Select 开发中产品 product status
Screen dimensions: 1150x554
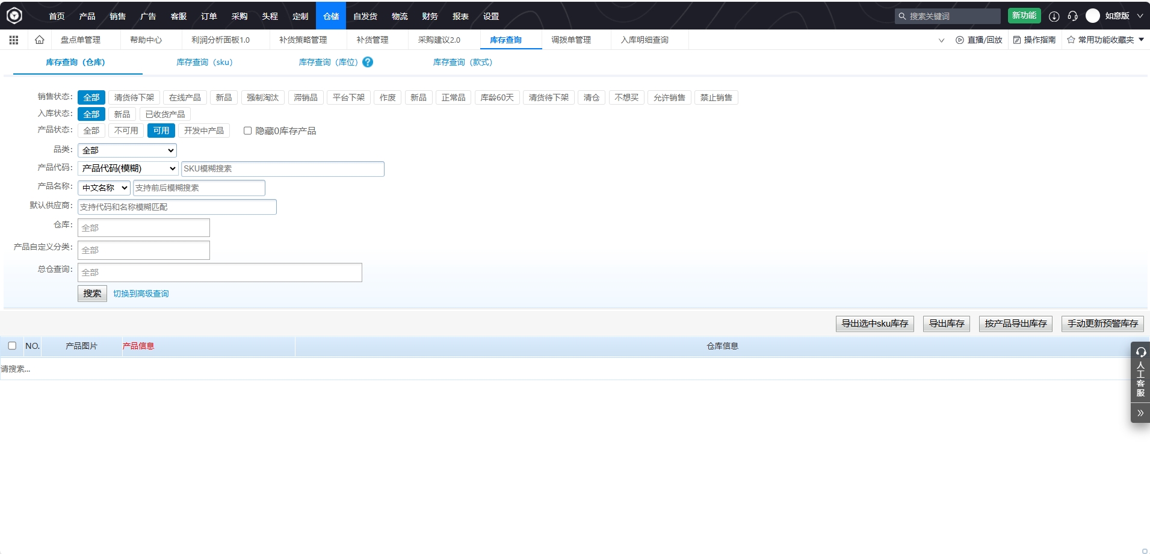[x=204, y=131]
